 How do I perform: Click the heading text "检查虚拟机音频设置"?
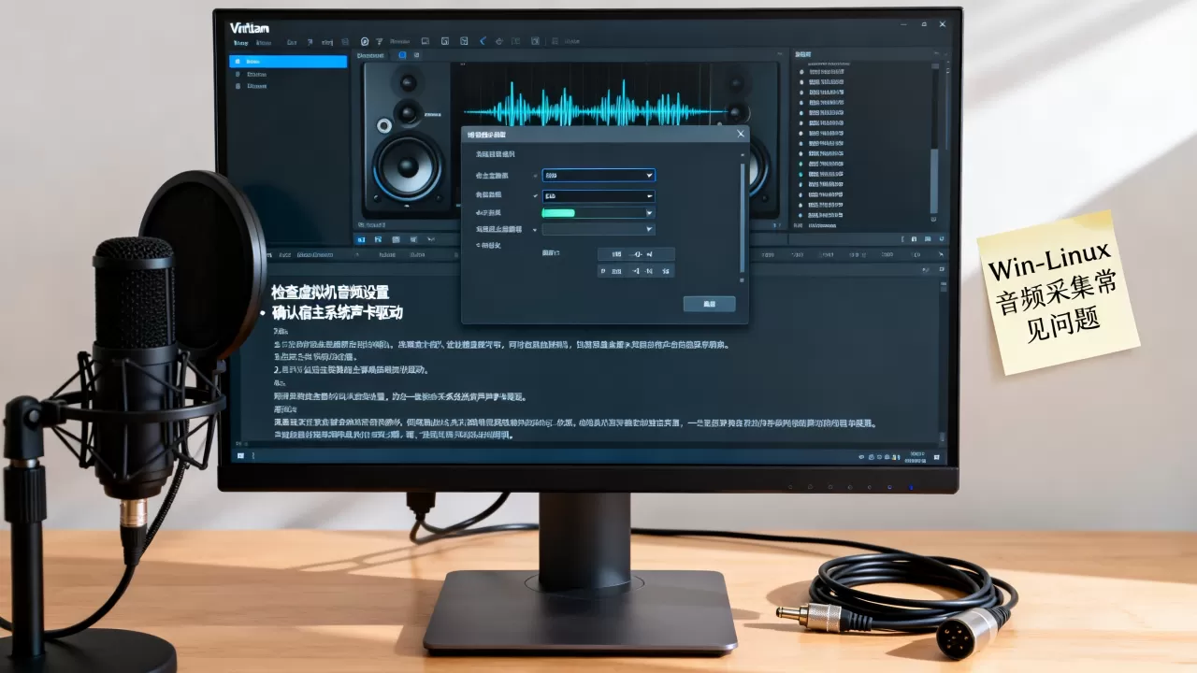[x=330, y=293]
